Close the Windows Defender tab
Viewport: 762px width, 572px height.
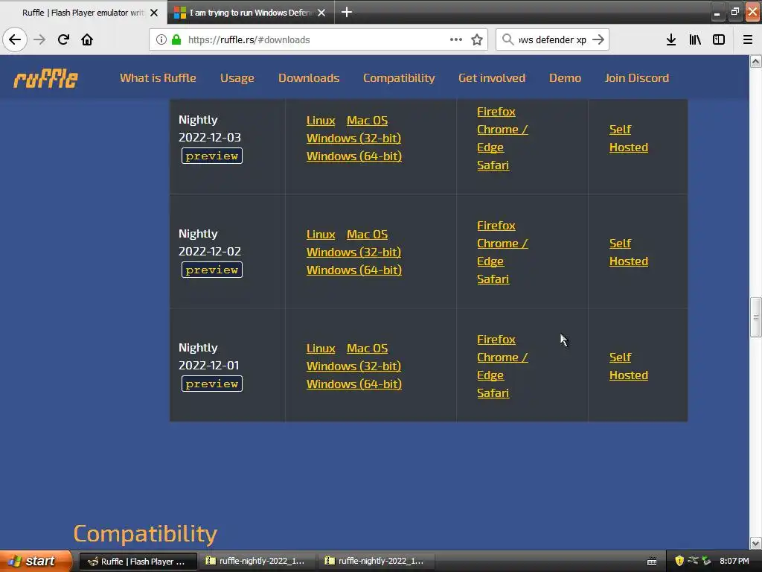pos(321,13)
